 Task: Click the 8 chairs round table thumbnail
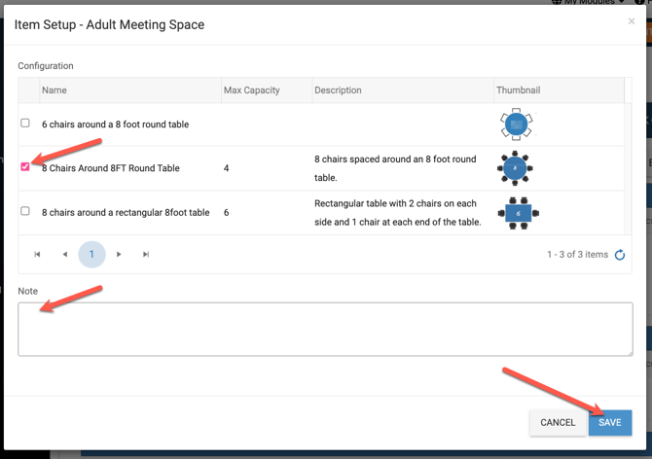[515, 168]
